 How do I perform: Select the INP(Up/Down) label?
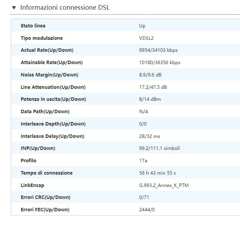(38, 148)
